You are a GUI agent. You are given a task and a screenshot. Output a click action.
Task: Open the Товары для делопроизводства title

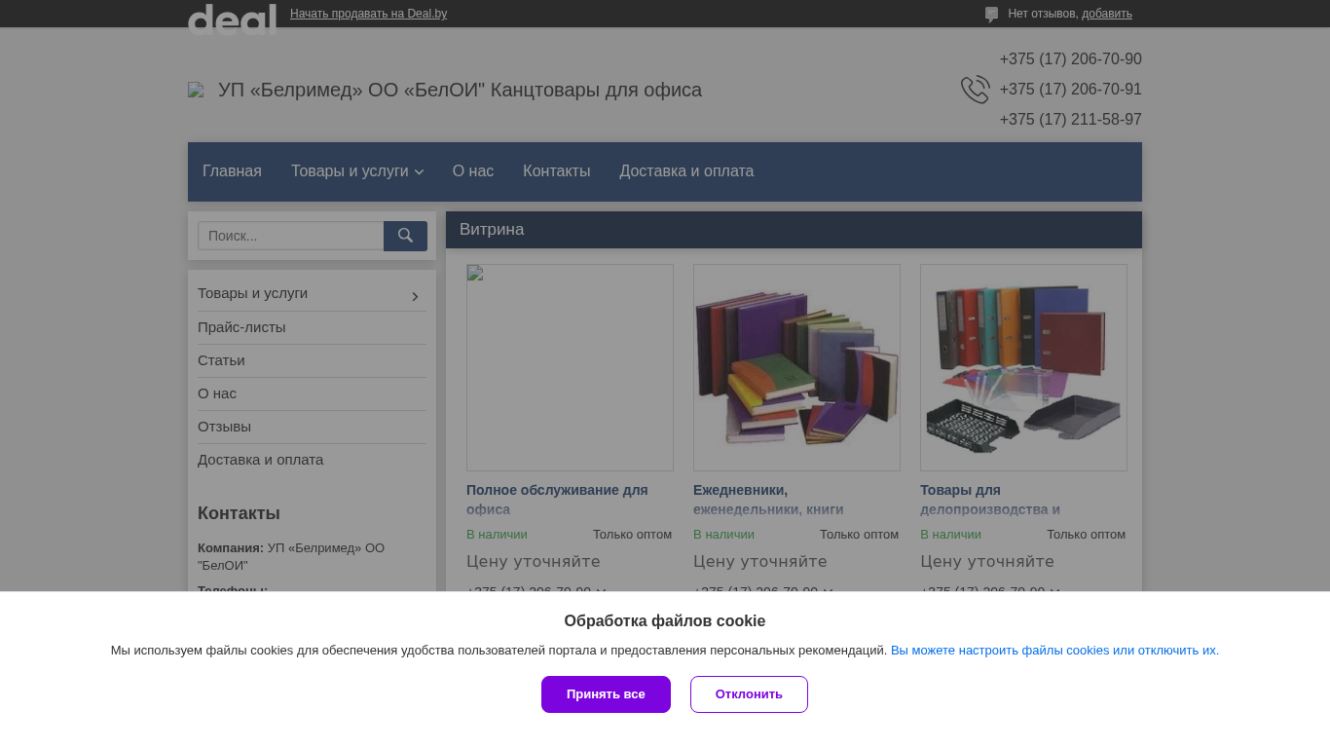990,500
